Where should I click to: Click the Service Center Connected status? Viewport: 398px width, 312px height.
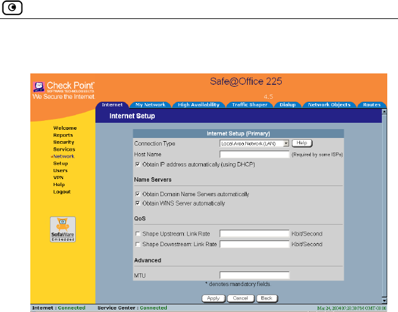132,308
